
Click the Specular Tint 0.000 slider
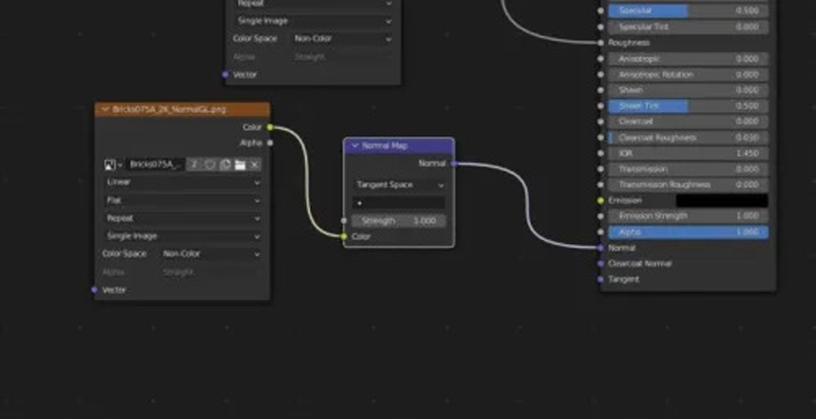[x=688, y=27]
